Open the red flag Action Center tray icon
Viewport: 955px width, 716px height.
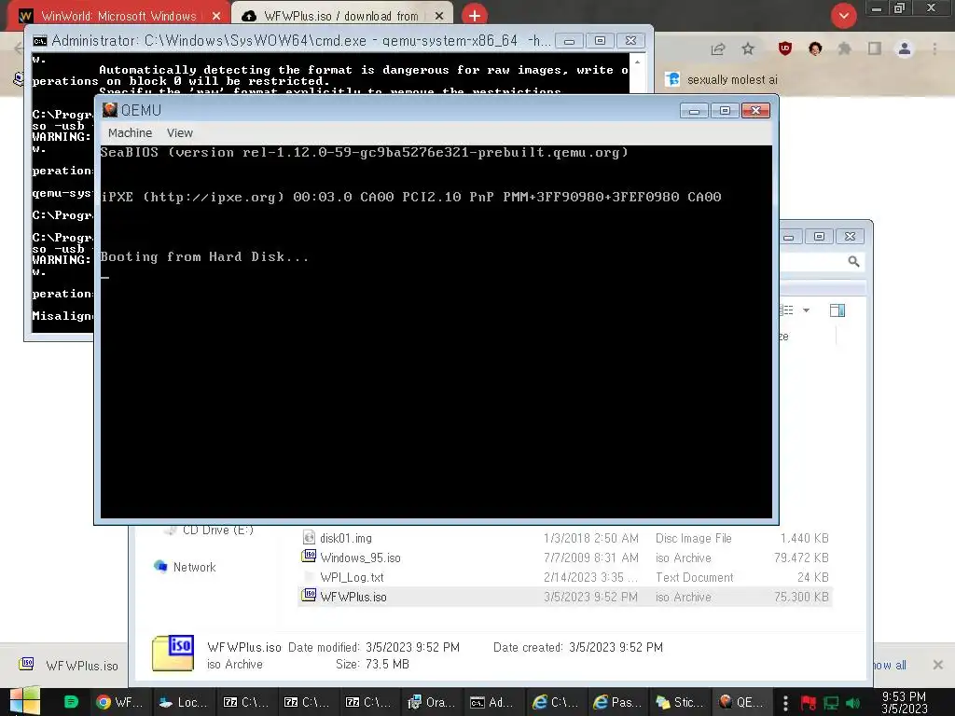[x=809, y=703]
